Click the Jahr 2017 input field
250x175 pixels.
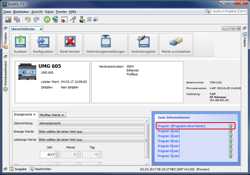click(x=47, y=154)
